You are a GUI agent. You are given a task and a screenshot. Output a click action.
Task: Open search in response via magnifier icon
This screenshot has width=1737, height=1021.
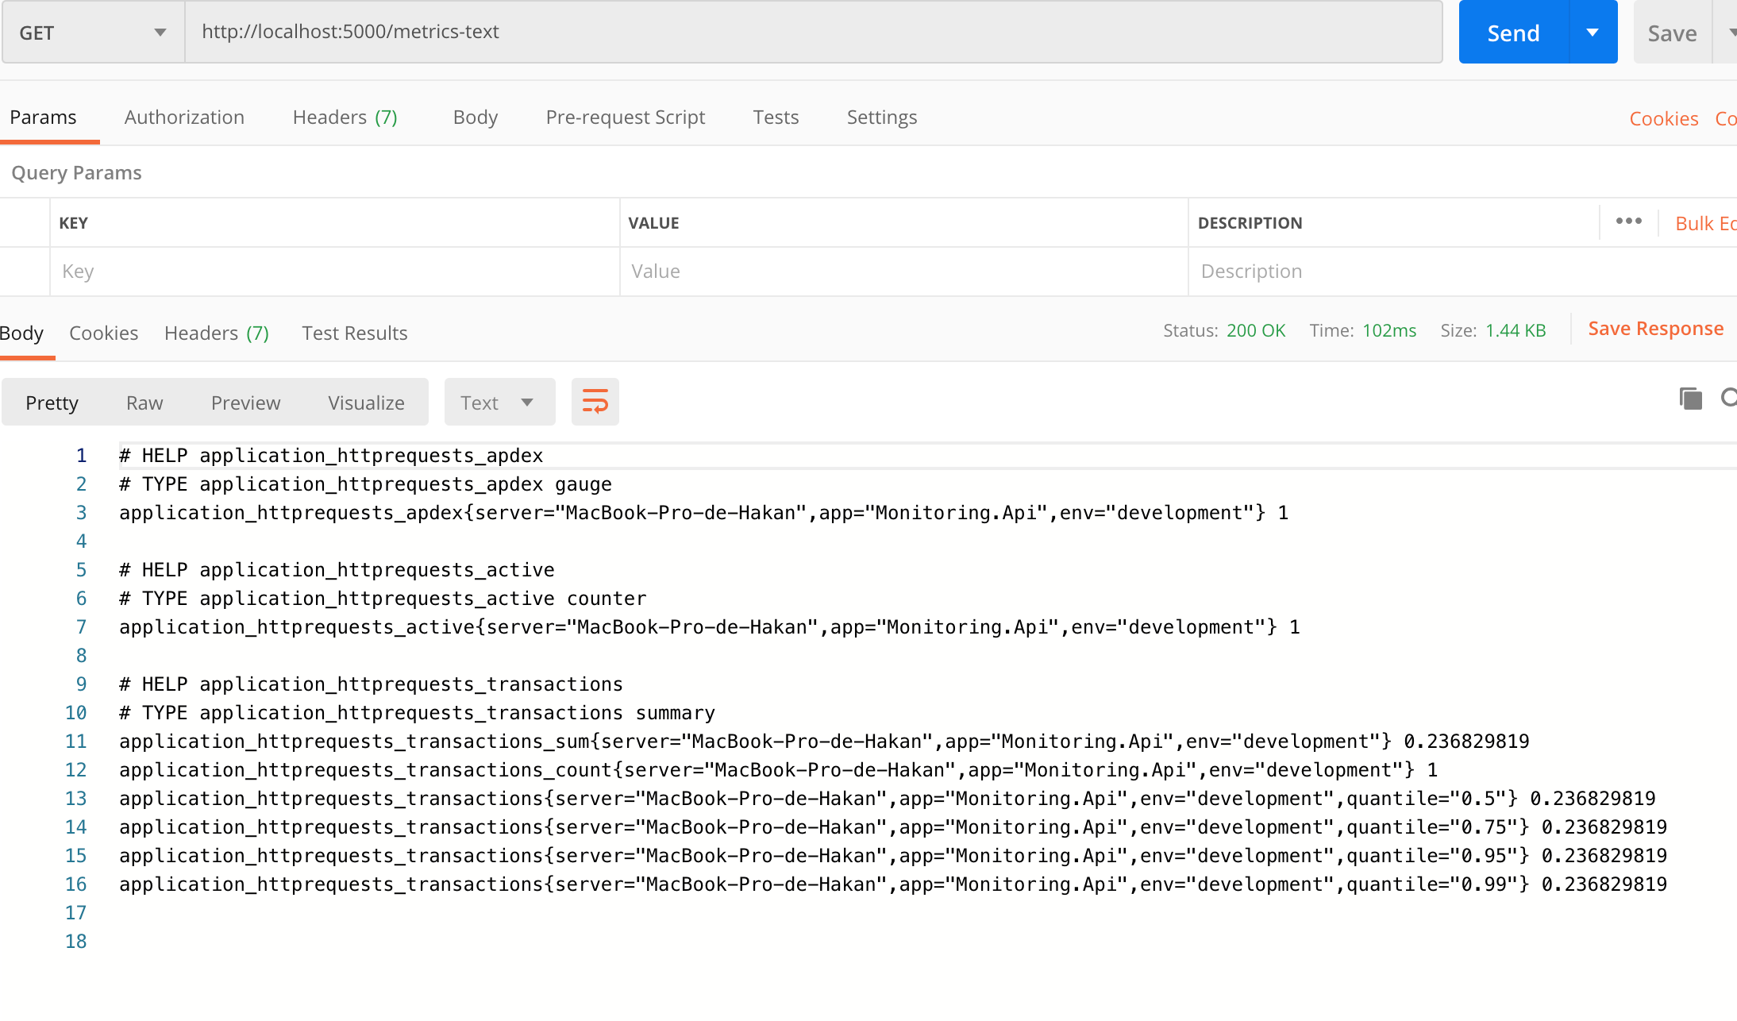tap(1731, 399)
